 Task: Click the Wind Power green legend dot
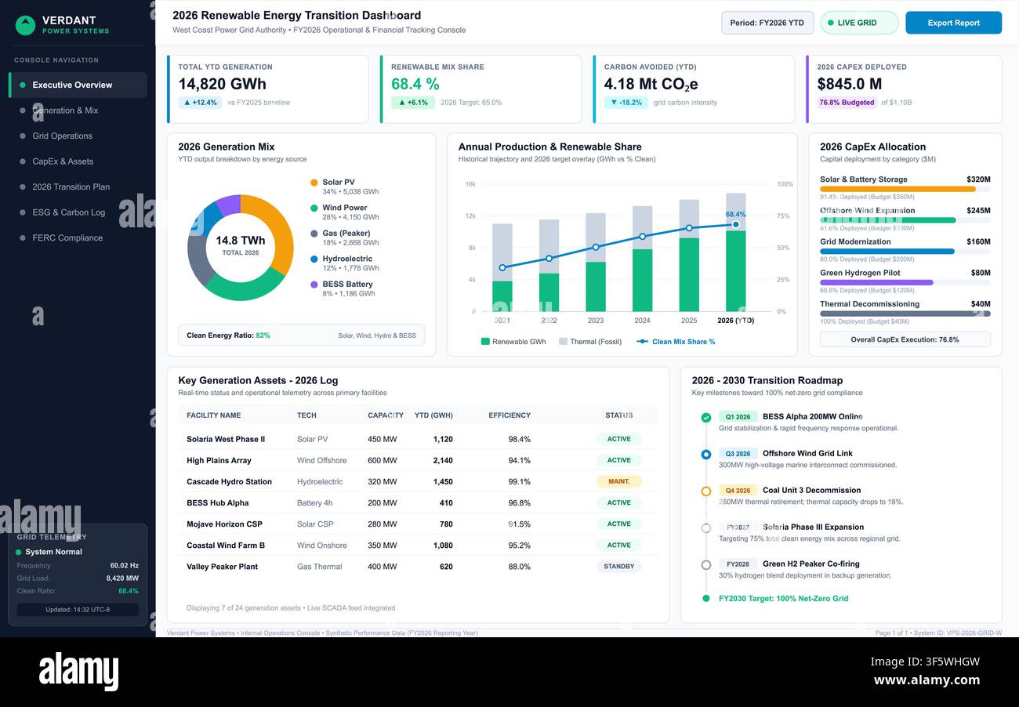314,208
